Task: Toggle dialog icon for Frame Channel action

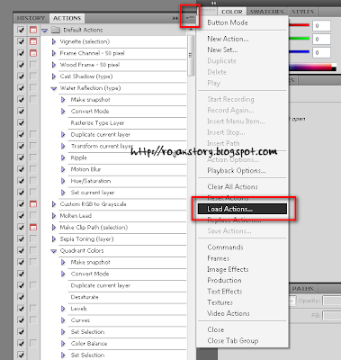Action: click(x=33, y=53)
